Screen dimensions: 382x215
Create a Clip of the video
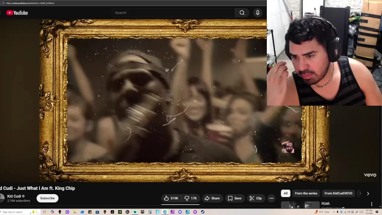[256, 198]
